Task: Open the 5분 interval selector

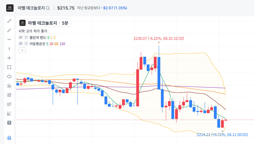Action: [65, 23]
